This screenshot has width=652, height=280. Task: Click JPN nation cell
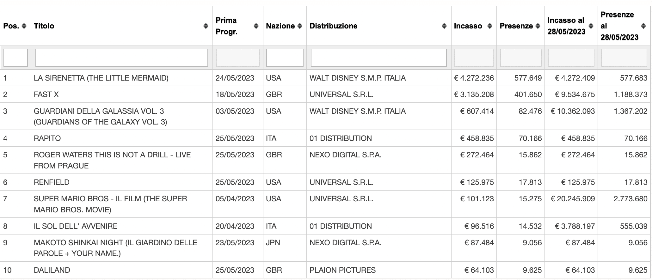[x=273, y=243]
